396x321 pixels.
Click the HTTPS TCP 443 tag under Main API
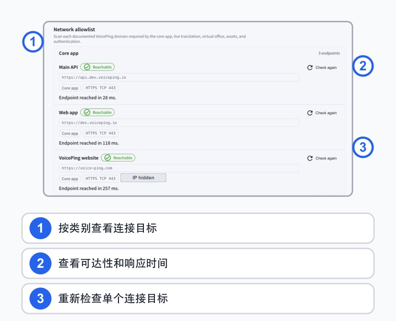[100, 88]
